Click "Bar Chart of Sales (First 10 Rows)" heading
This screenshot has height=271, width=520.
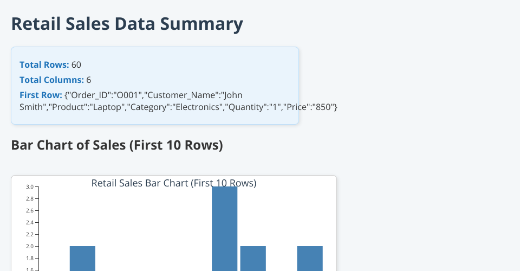click(117, 145)
